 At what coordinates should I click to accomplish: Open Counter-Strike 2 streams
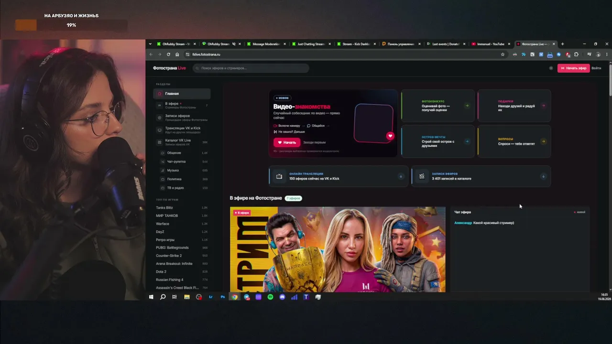pyautogui.click(x=182, y=256)
